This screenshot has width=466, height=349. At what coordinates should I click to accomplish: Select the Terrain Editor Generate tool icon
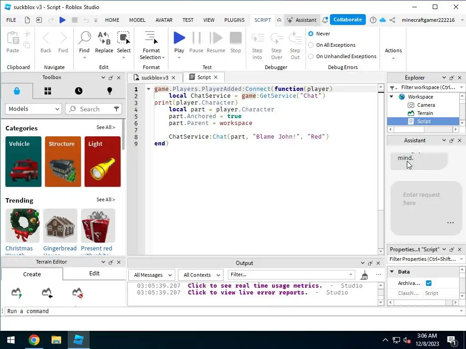tap(17, 293)
